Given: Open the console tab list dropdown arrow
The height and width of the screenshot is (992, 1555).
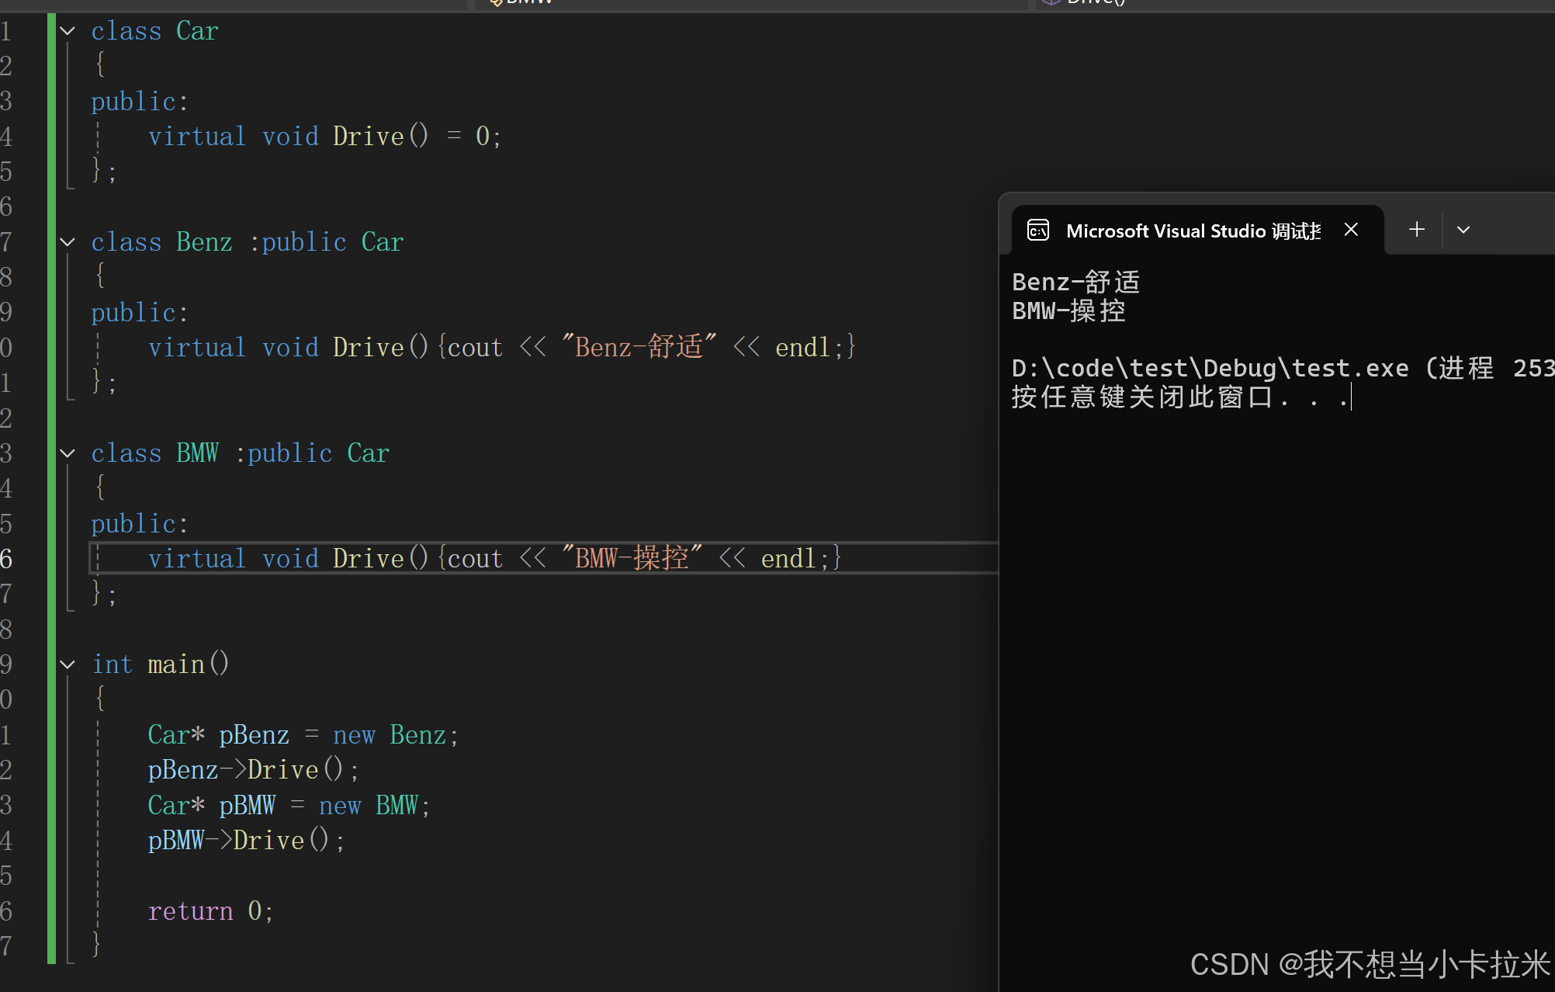Looking at the screenshot, I should click(x=1463, y=230).
